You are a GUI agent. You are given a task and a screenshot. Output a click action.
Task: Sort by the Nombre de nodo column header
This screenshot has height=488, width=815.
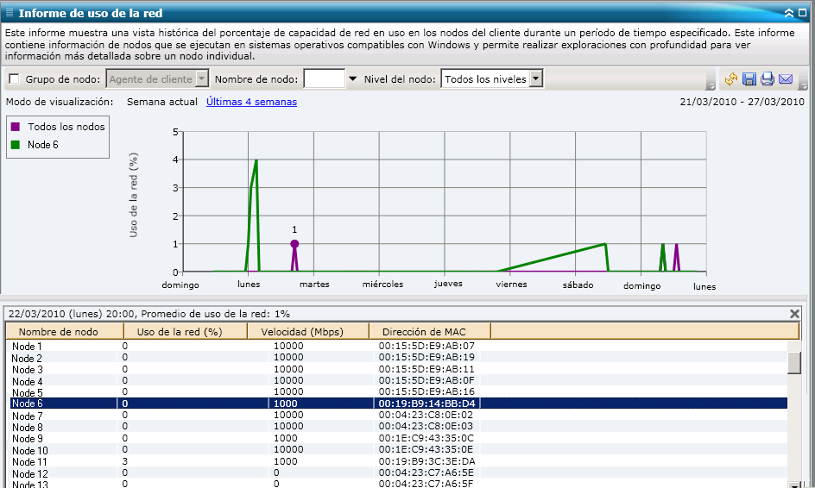59,332
